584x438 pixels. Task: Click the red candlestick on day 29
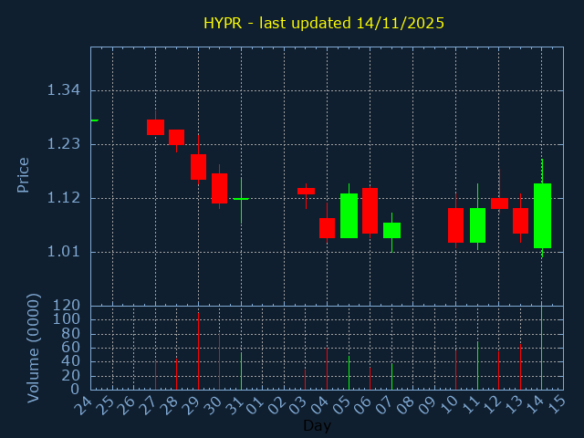(198, 167)
